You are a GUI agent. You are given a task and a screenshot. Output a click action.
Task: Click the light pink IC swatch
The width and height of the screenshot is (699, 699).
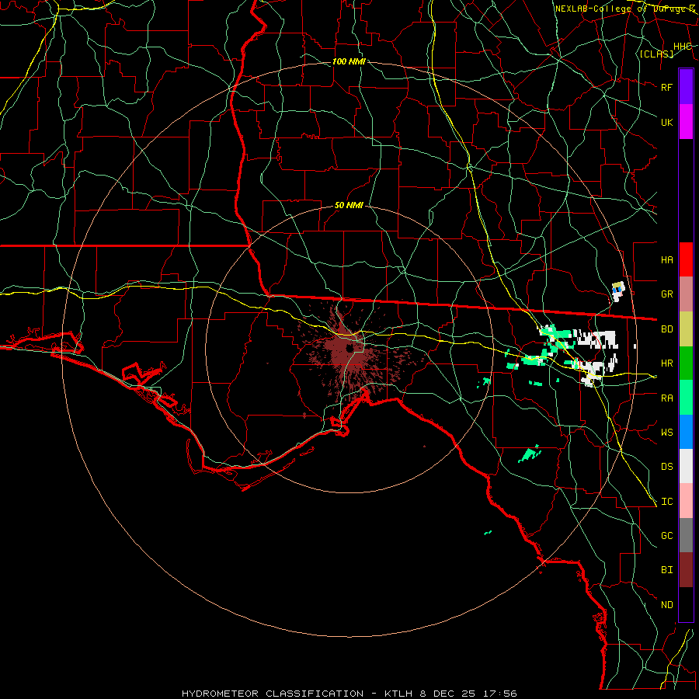pos(686,501)
